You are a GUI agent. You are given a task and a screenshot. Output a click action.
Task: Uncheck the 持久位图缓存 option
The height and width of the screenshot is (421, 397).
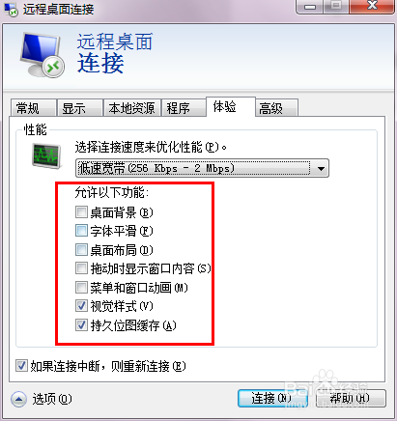[81, 325]
